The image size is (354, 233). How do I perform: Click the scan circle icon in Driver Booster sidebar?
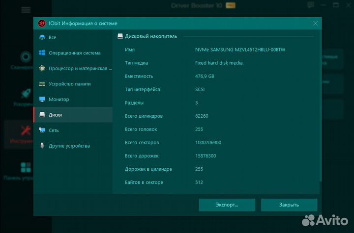coord(26,56)
